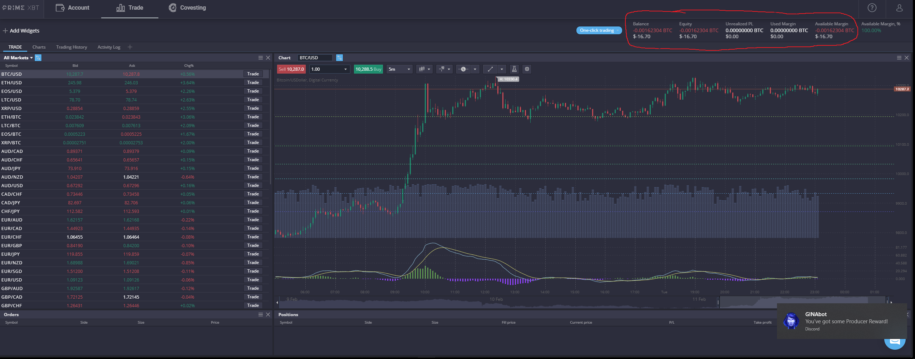
Task: Expand the cursor tool dropdown arrow
Action: coord(449,69)
